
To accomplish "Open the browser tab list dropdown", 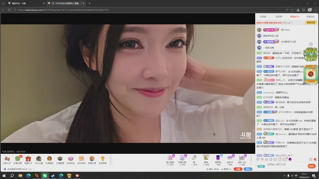I will coord(3,3).
